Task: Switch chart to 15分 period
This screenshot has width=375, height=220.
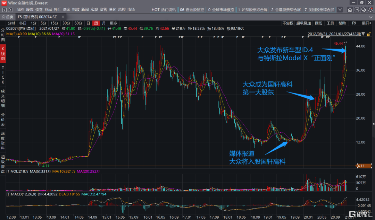Action: point(54,23)
